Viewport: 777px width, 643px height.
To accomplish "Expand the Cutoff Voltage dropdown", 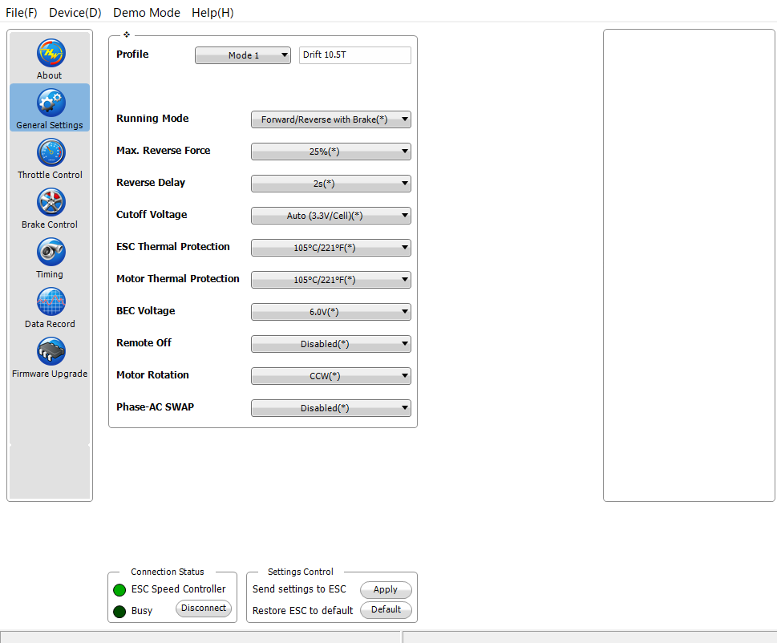I will point(330,216).
